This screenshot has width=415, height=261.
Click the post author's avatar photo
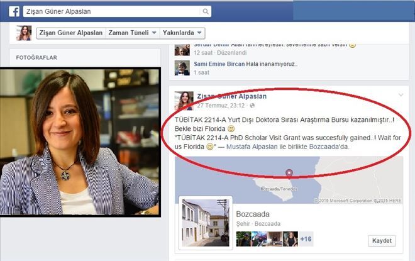click(184, 101)
